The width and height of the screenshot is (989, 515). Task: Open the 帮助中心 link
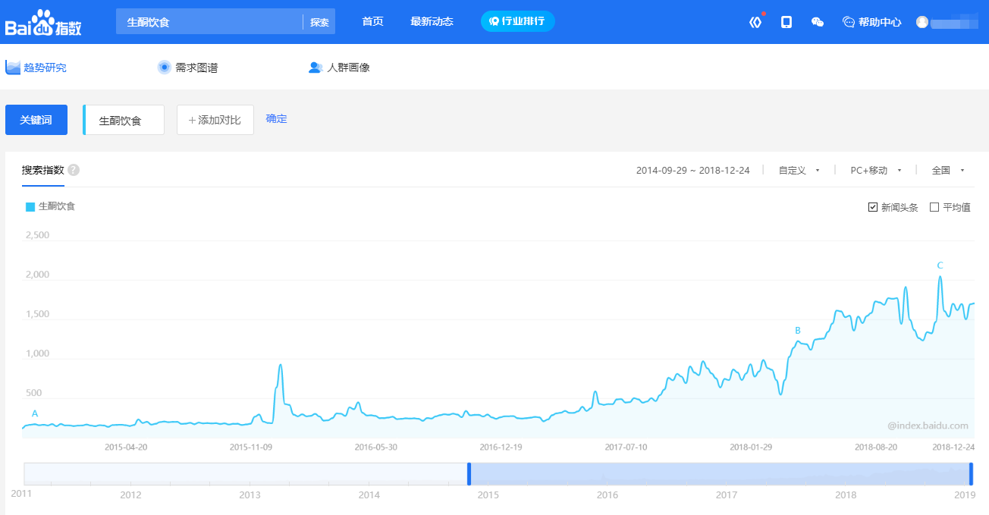point(880,22)
